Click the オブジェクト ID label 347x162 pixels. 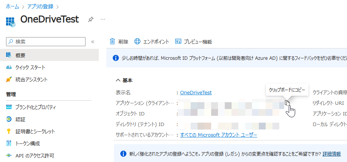click(x=130, y=114)
